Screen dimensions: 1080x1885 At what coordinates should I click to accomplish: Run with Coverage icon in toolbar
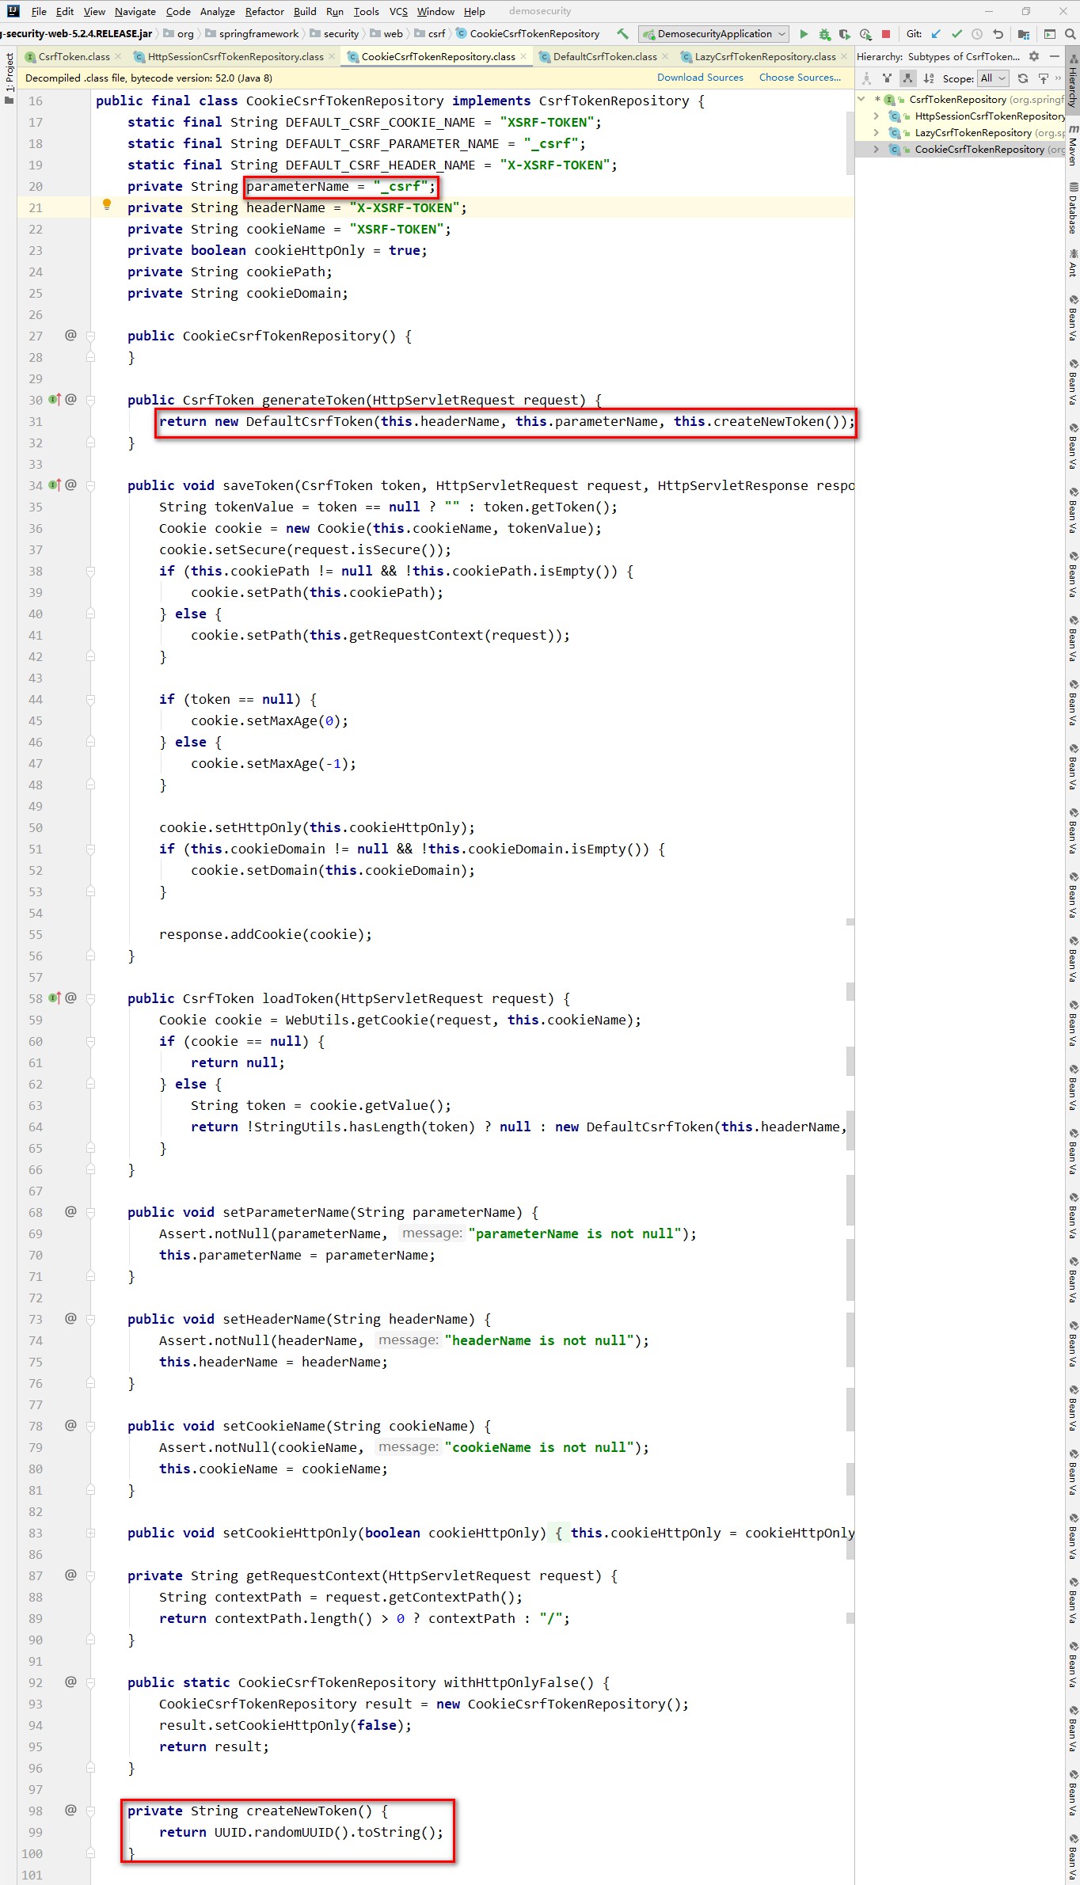[845, 34]
